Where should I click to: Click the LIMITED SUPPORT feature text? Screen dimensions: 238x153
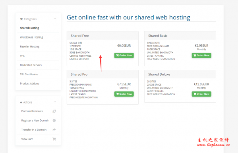[x=79, y=59]
